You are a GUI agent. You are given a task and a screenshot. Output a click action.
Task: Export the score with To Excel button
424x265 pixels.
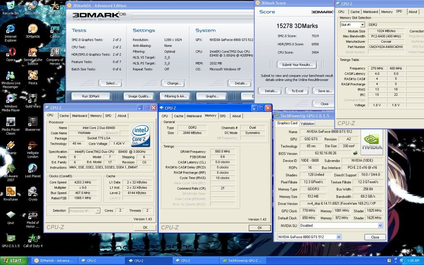(x=297, y=91)
